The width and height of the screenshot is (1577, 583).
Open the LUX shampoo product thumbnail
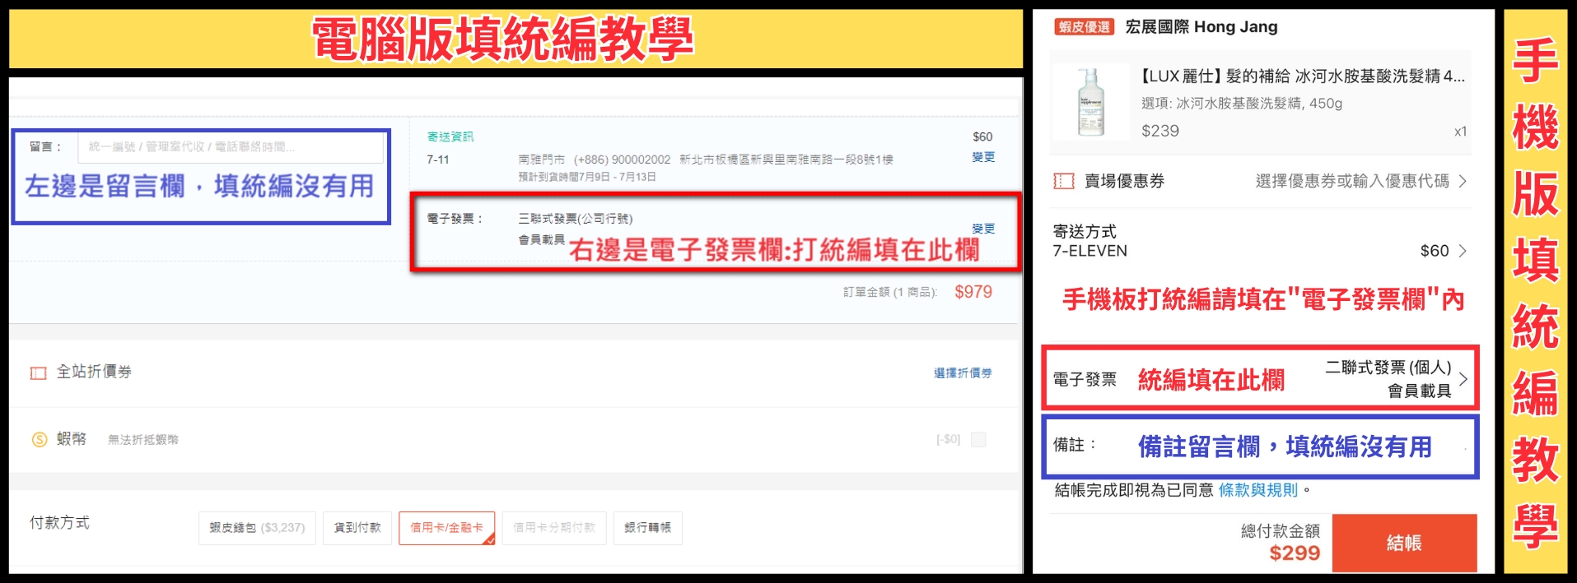[x=1090, y=103]
